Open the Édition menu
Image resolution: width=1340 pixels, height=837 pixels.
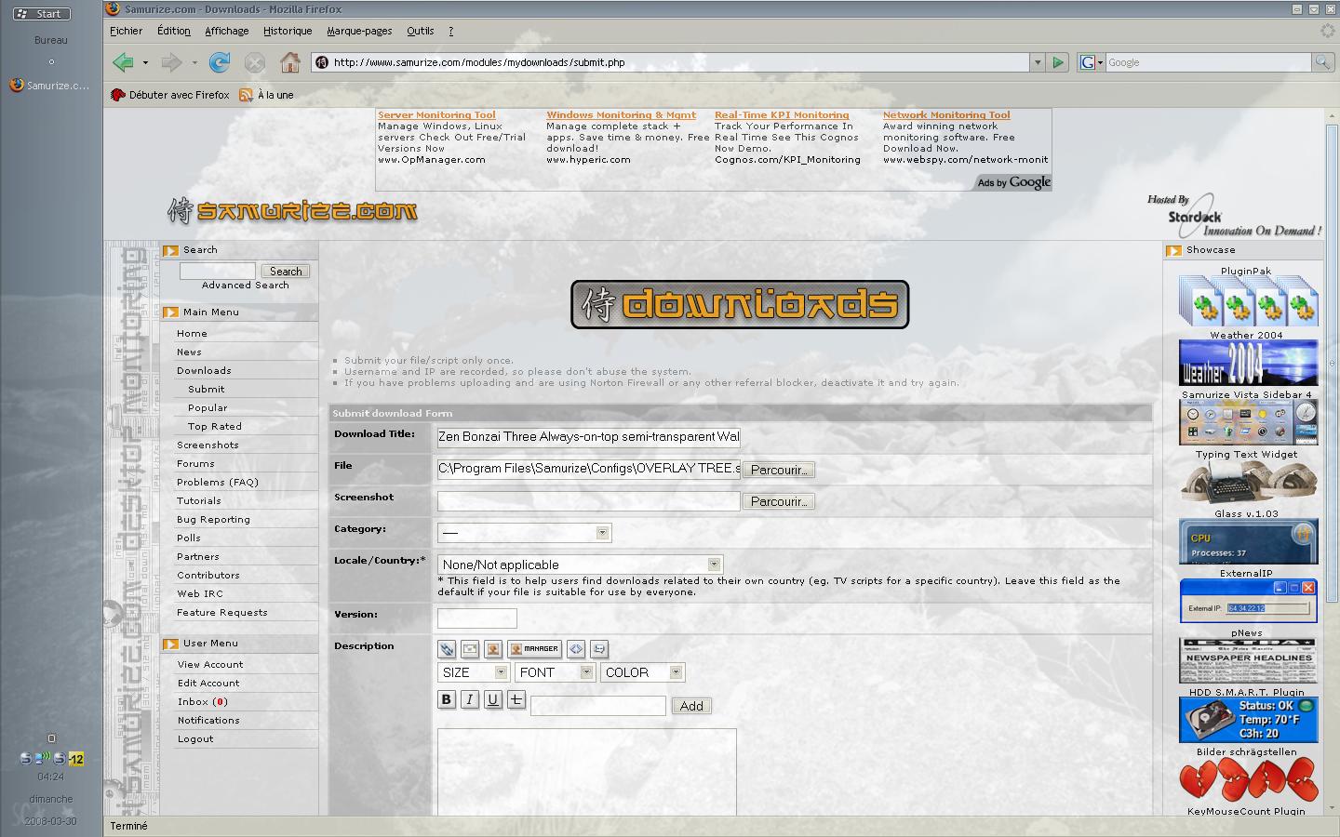point(174,31)
